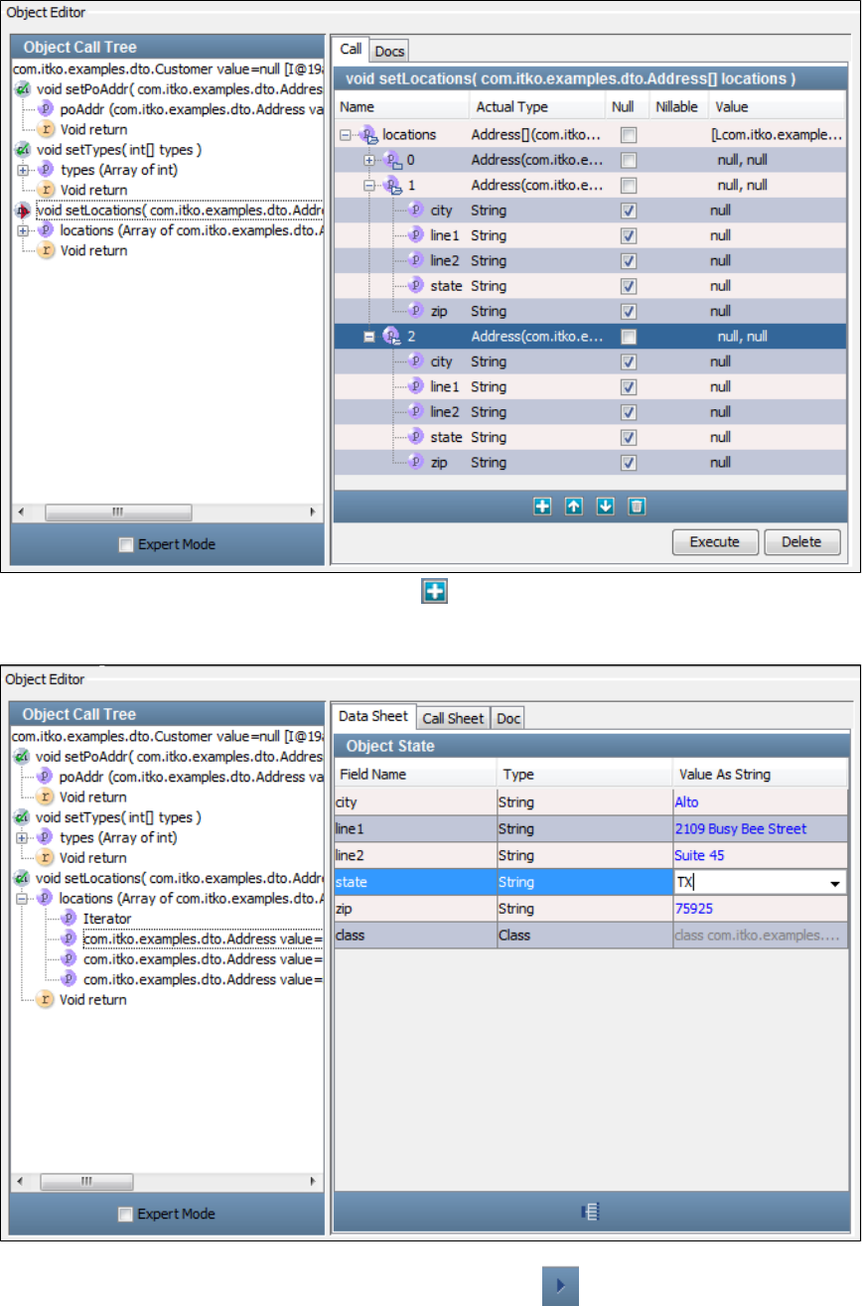This screenshot has width=862, height=1306.
Task: Click the line1 parameter icon under element 1
Action: coord(417,235)
